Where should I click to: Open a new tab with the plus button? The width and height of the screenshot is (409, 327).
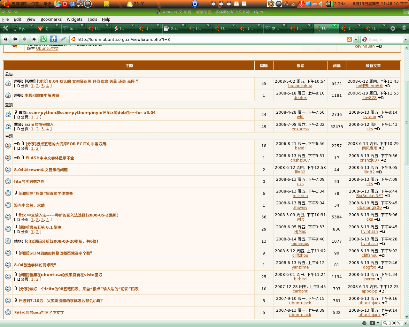click(x=393, y=28)
